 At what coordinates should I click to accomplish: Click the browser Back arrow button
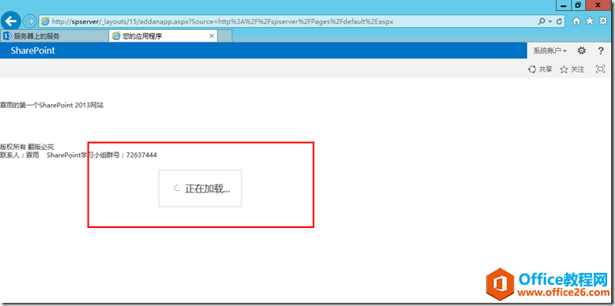(10, 21)
